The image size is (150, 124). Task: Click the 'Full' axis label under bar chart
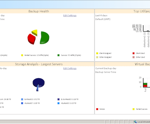145,90
